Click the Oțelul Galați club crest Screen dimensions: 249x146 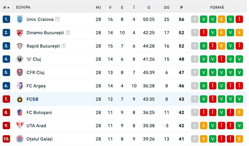[20, 139]
